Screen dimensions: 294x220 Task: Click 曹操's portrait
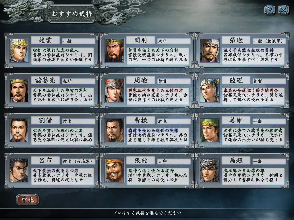tap(114, 131)
